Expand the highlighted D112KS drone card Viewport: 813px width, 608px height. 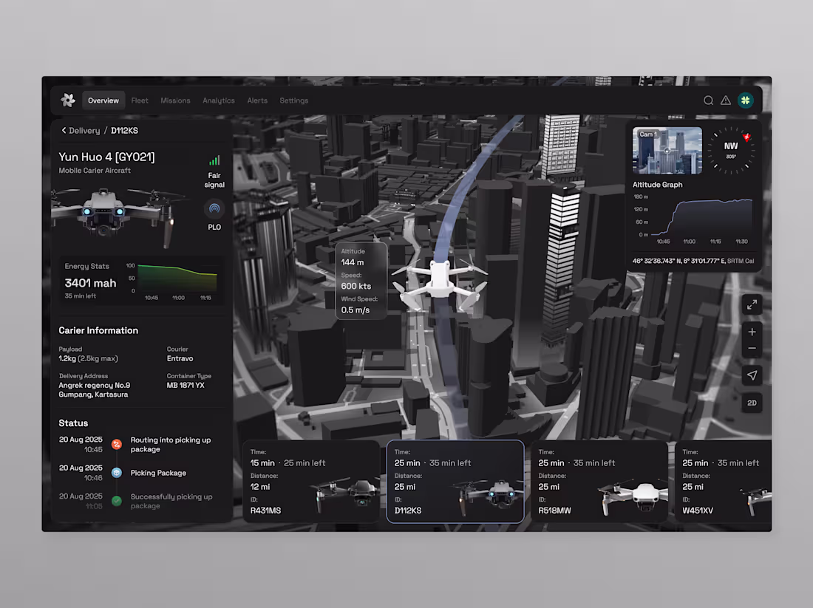tap(455, 481)
